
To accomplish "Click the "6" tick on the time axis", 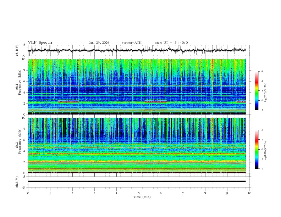I will [x=161, y=193].
